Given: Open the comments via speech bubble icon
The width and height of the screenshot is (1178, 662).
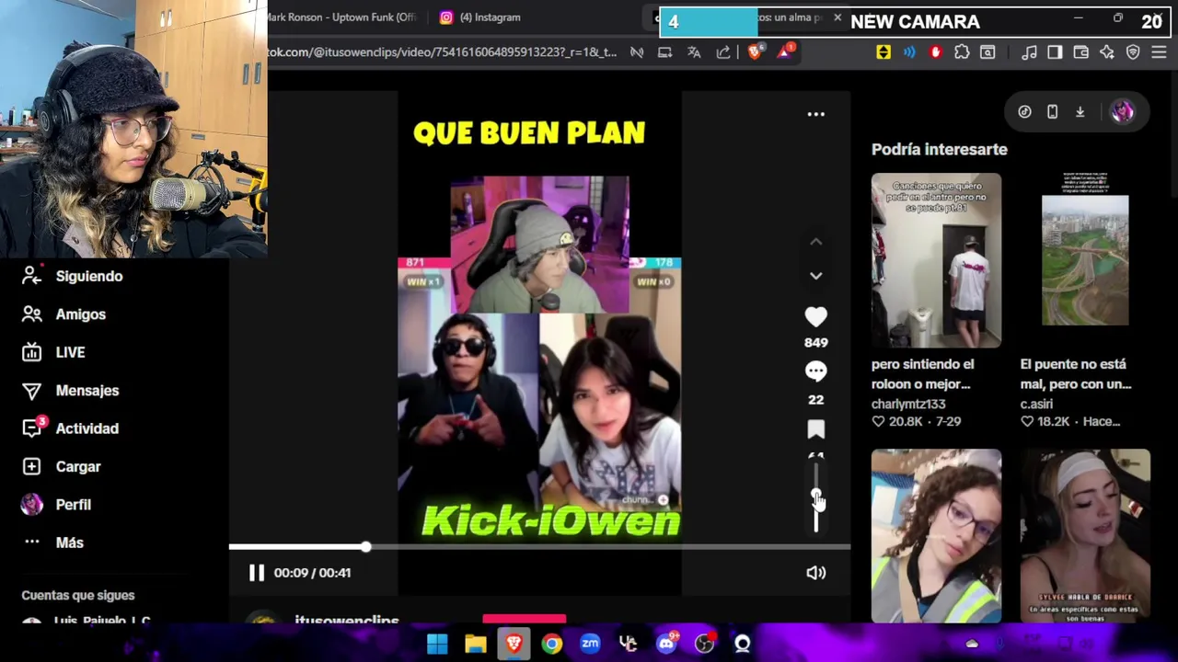Looking at the screenshot, I should point(815,371).
